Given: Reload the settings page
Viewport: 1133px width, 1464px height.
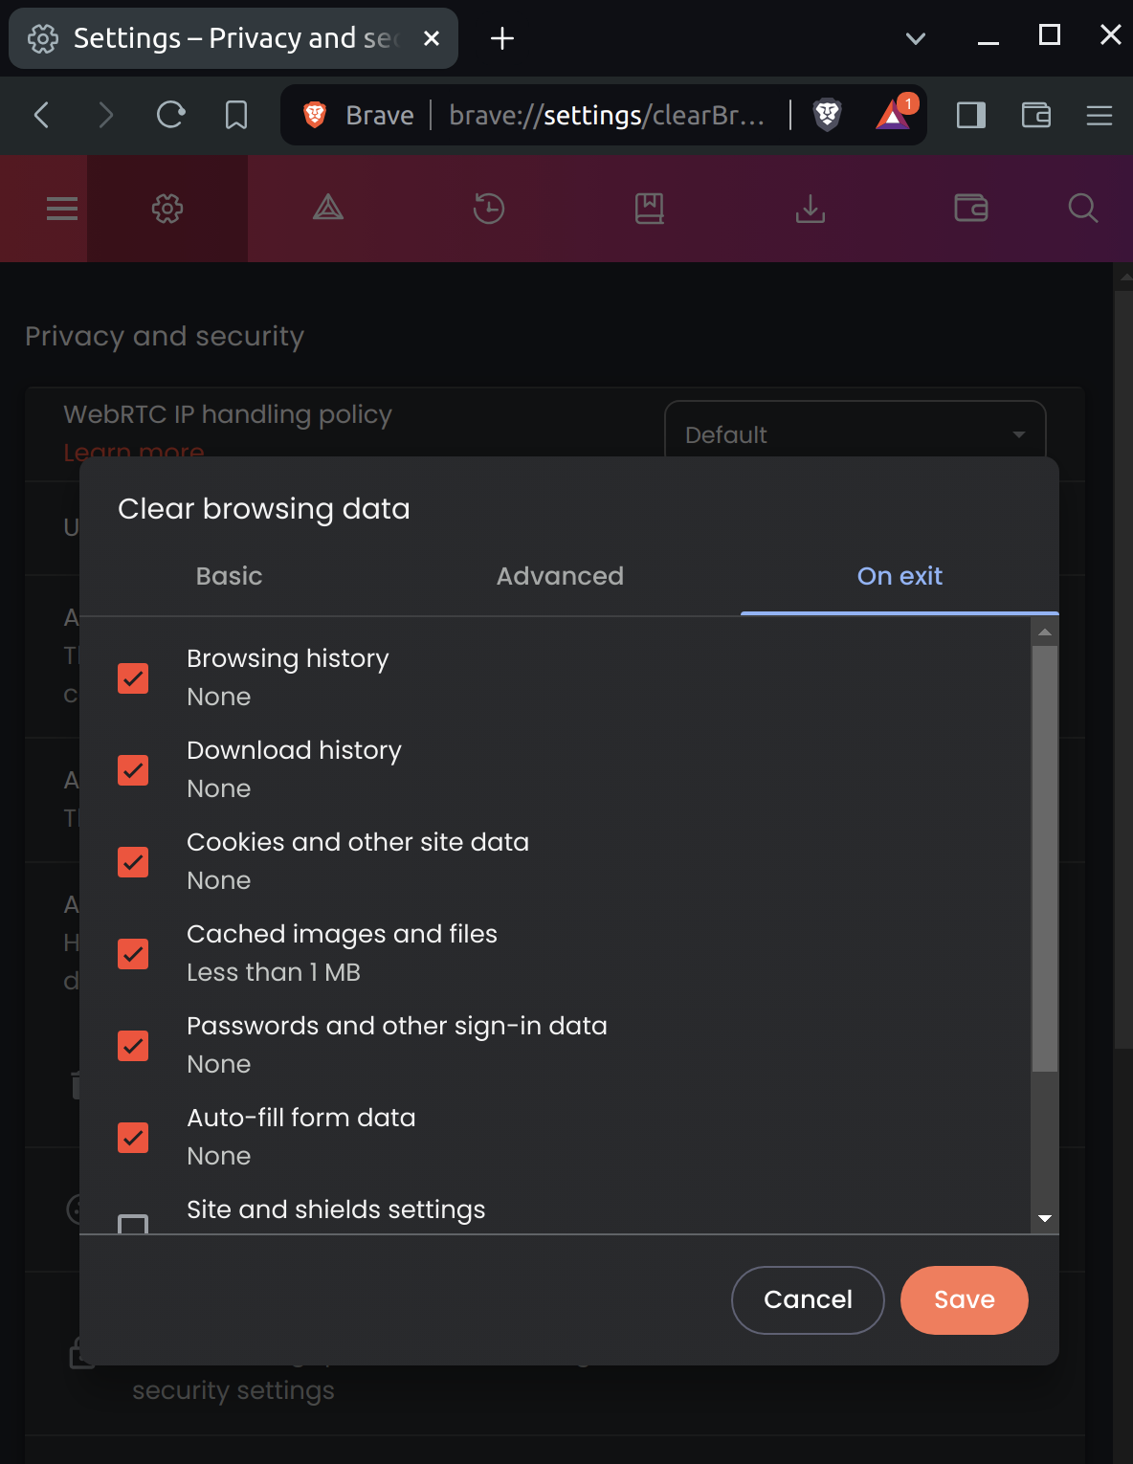Looking at the screenshot, I should tap(170, 116).
